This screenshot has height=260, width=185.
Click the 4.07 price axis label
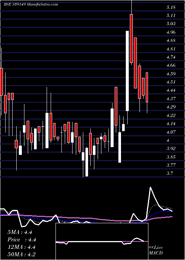[x=171, y=132]
